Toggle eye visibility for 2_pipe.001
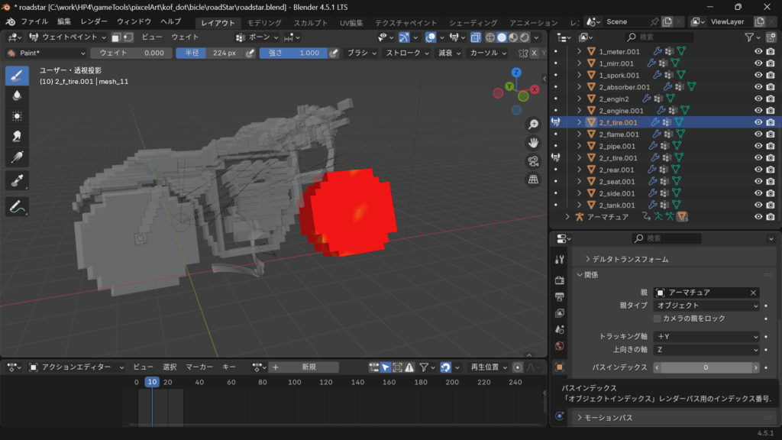Screen dimensions: 782x440 tap(758, 146)
